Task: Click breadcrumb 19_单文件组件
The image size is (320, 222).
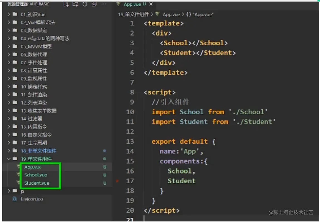Action: 133,14
